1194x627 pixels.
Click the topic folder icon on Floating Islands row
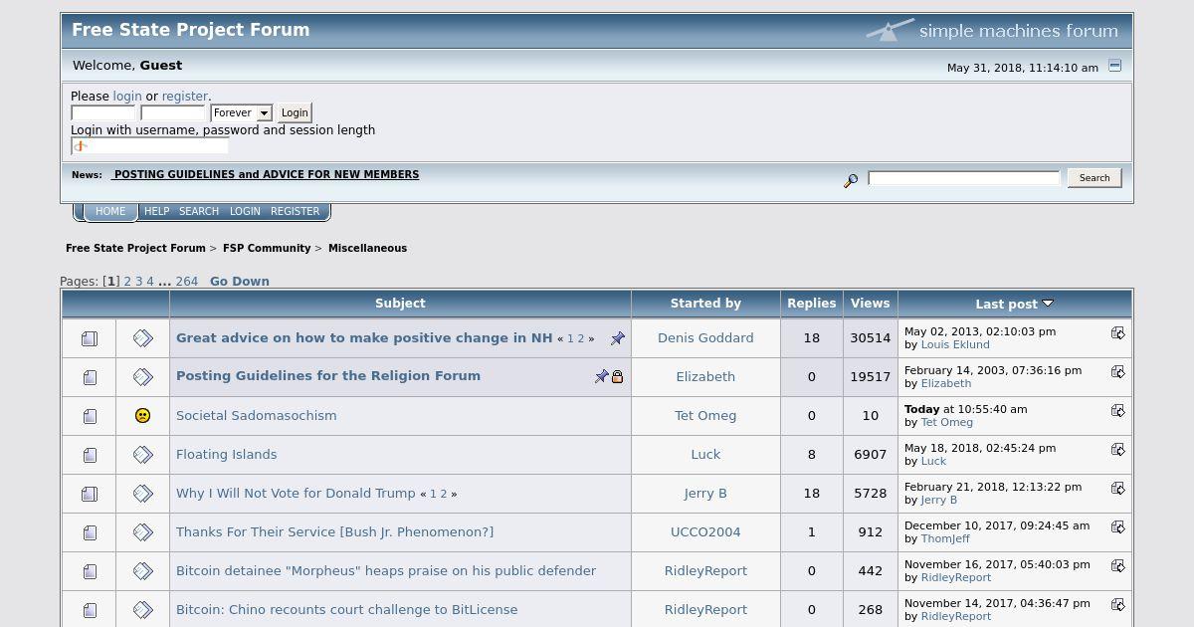click(90, 455)
